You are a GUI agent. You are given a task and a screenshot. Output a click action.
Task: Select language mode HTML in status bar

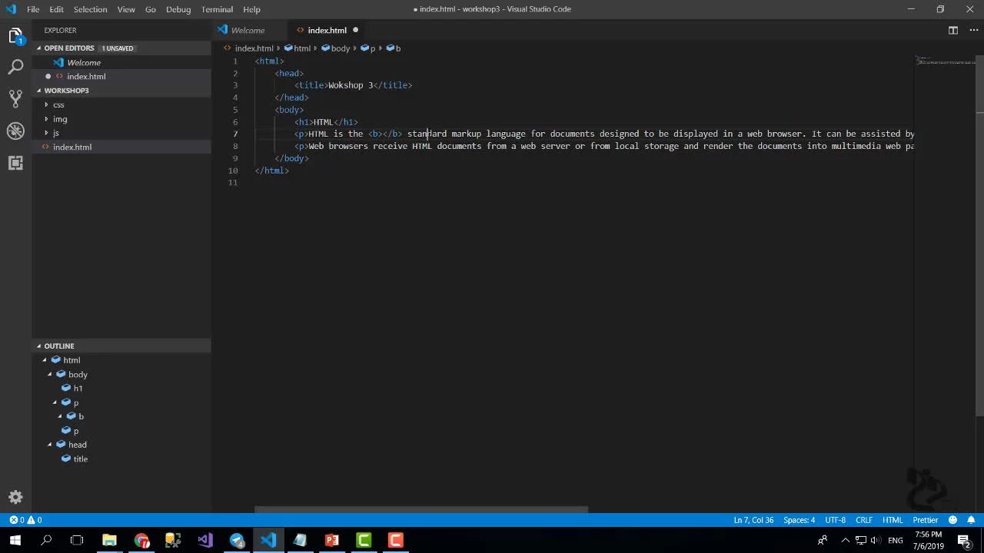(893, 520)
